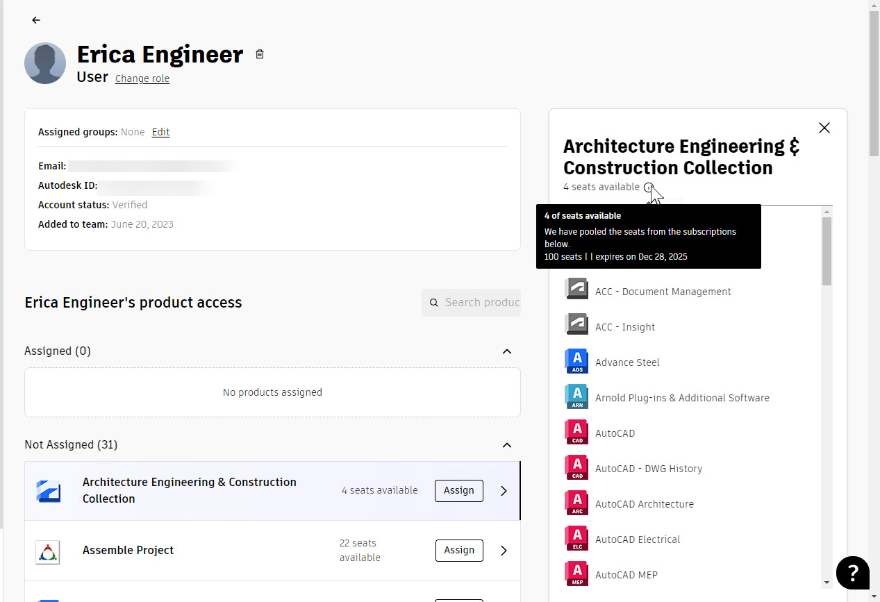Image resolution: width=880 pixels, height=602 pixels.
Task: Click the AutoCAD CAD icon
Action: coord(576,432)
